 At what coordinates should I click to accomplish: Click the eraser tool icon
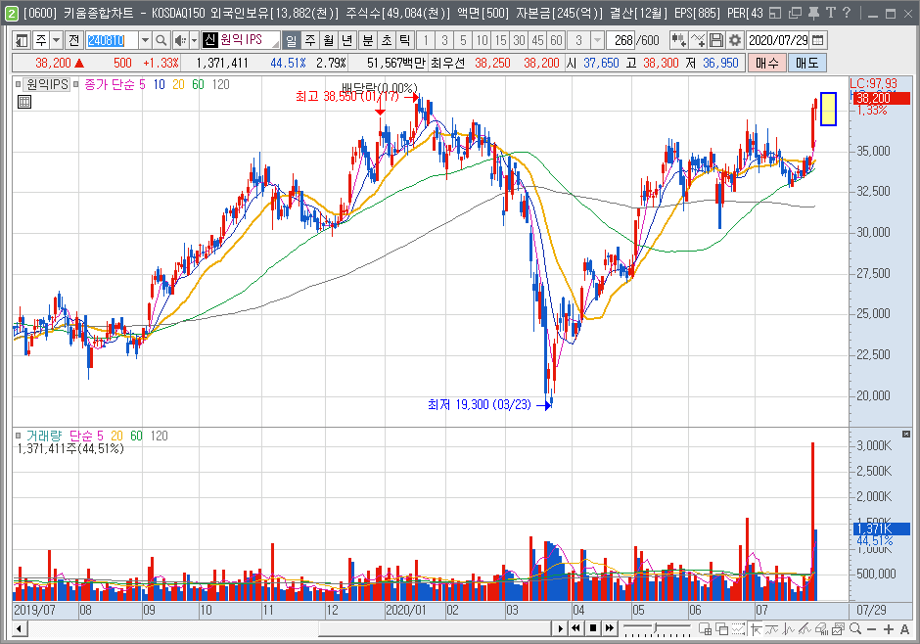[821, 628]
